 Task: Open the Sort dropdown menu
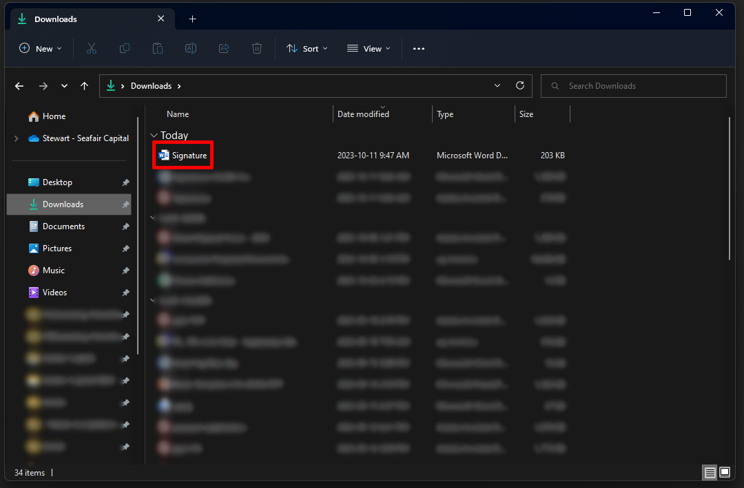[307, 48]
